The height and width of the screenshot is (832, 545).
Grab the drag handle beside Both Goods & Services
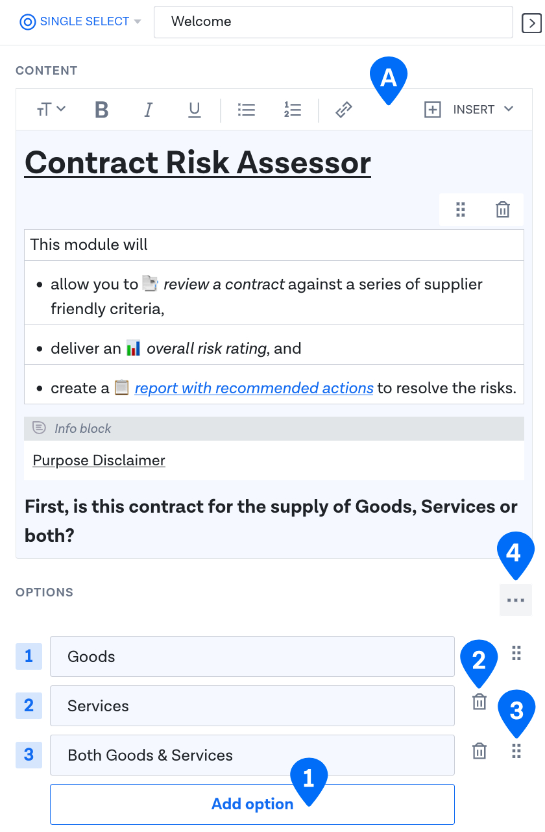coord(516,751)
